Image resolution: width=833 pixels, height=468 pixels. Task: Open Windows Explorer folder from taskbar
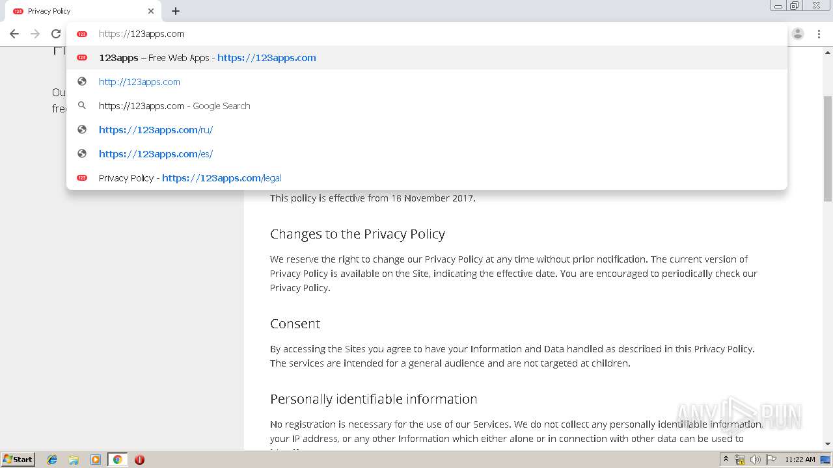click(74, 460)
